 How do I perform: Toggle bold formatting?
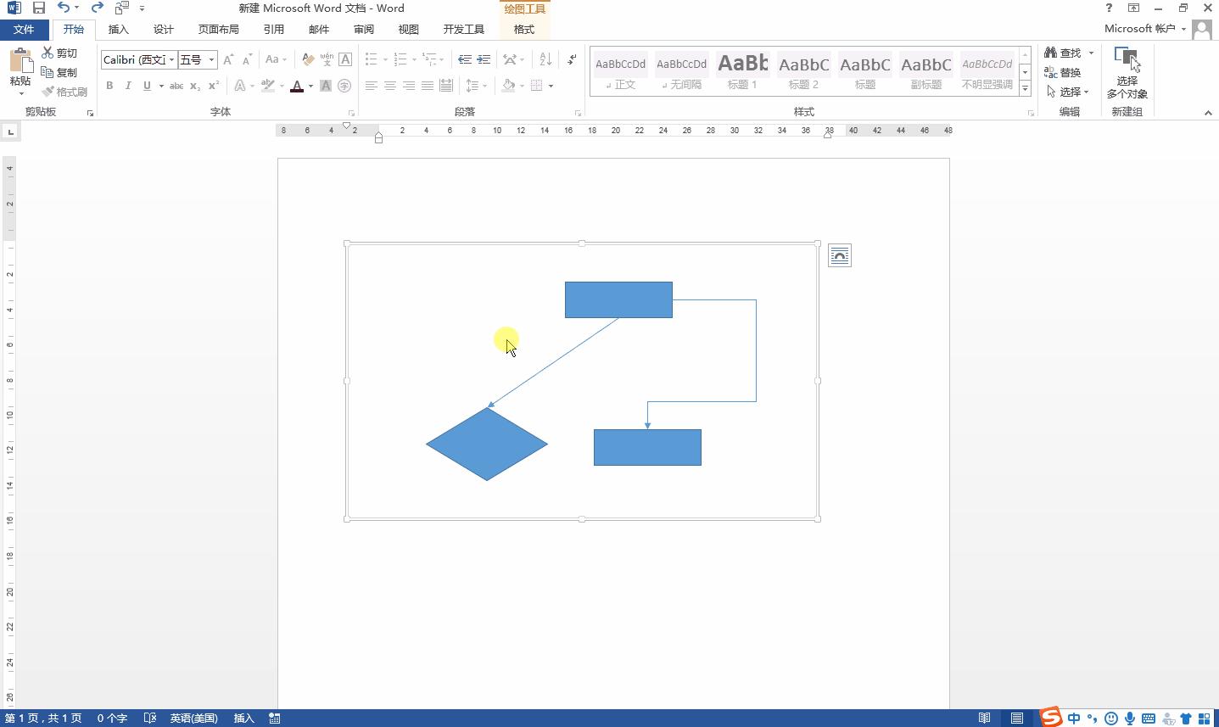click(x=109, y=86)
